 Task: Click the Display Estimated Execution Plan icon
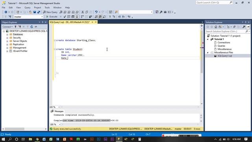click(69, 17)
